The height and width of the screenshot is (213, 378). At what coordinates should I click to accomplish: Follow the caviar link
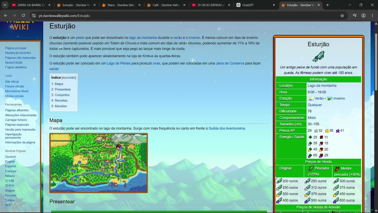54,69
